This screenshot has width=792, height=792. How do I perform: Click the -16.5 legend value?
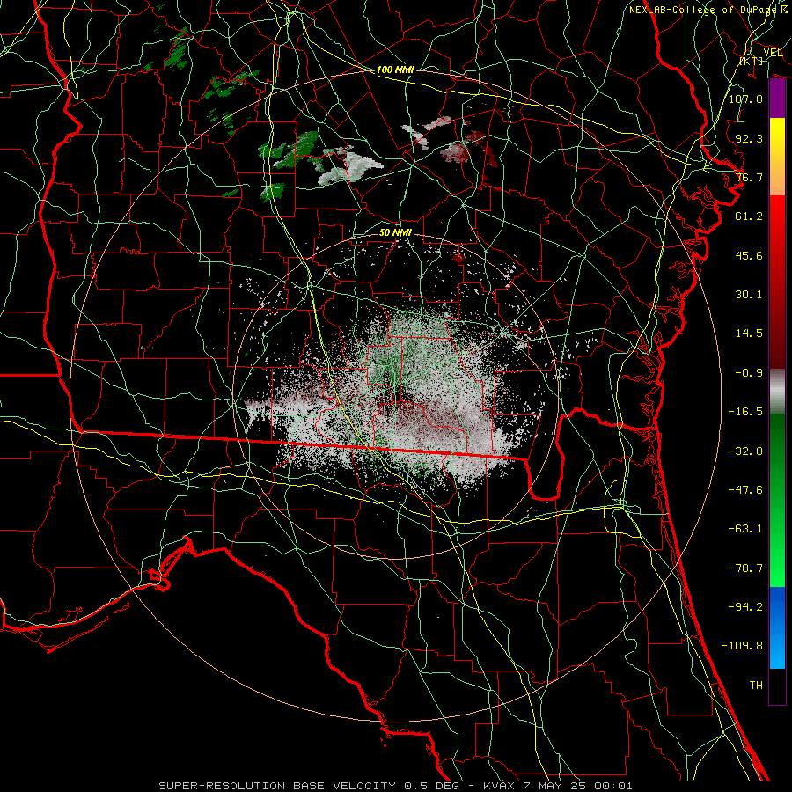pos(745,412)
